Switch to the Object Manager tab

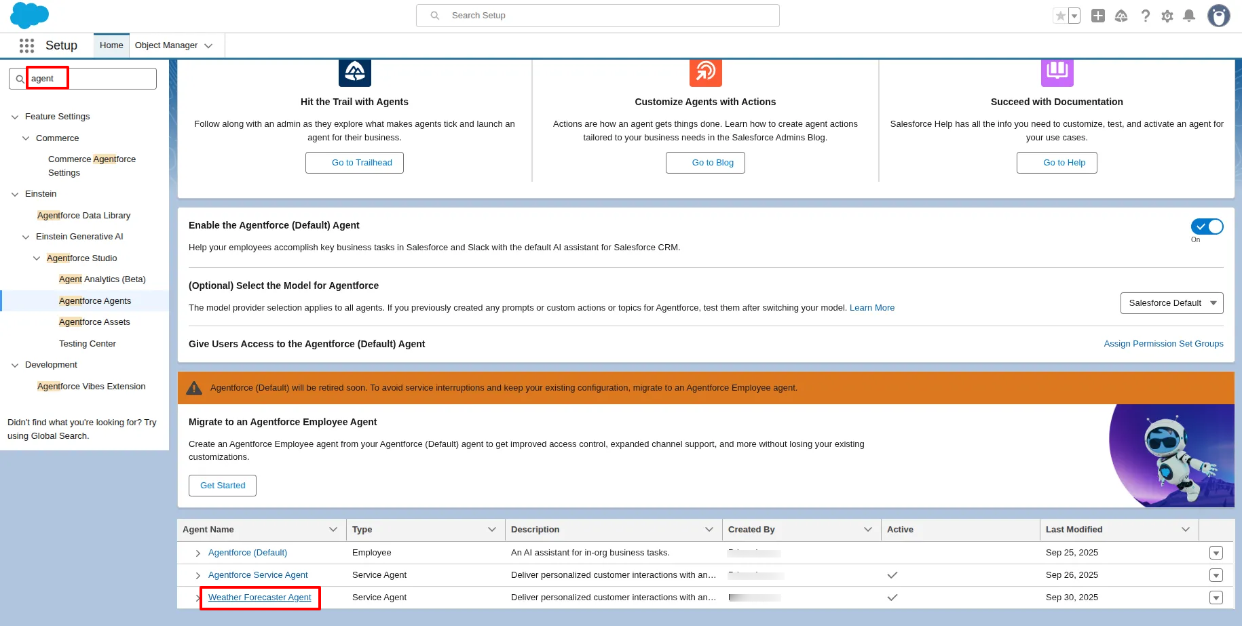pyautogui.click(x=166, y=45)
